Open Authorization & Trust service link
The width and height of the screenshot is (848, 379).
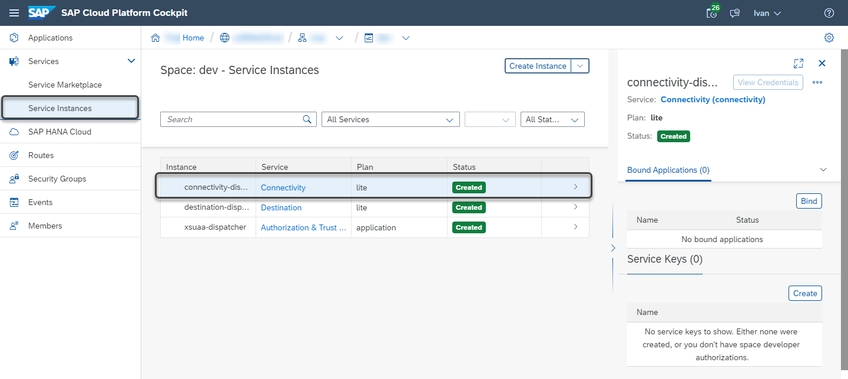303,227
